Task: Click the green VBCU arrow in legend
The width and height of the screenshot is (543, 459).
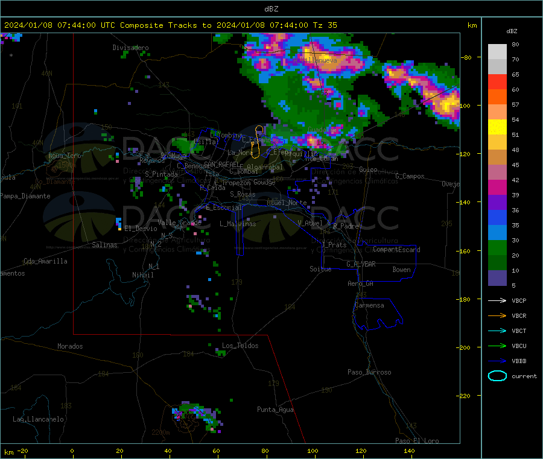Action: (497, 346)
